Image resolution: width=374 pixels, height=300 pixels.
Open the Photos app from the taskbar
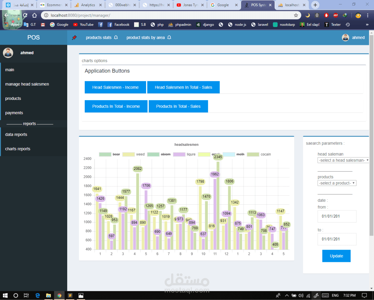[81, 295]
